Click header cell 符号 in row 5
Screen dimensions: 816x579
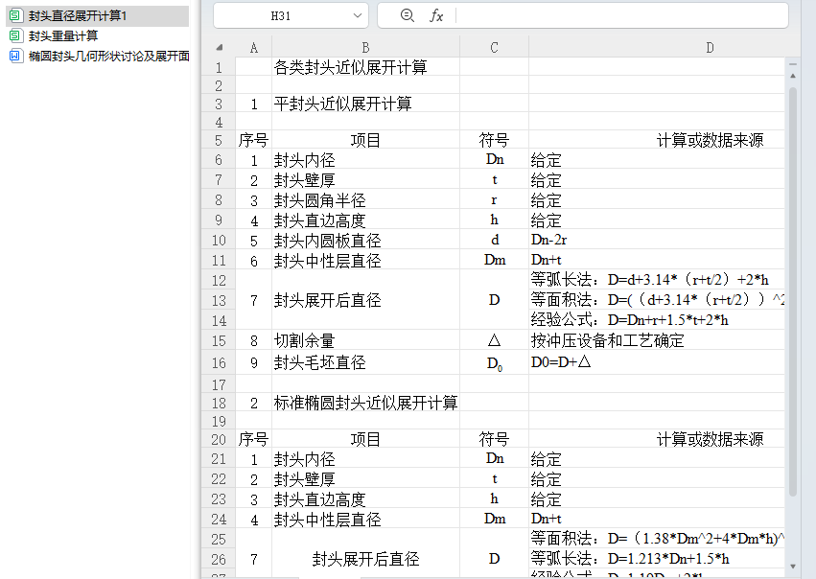tap(495, 140)
